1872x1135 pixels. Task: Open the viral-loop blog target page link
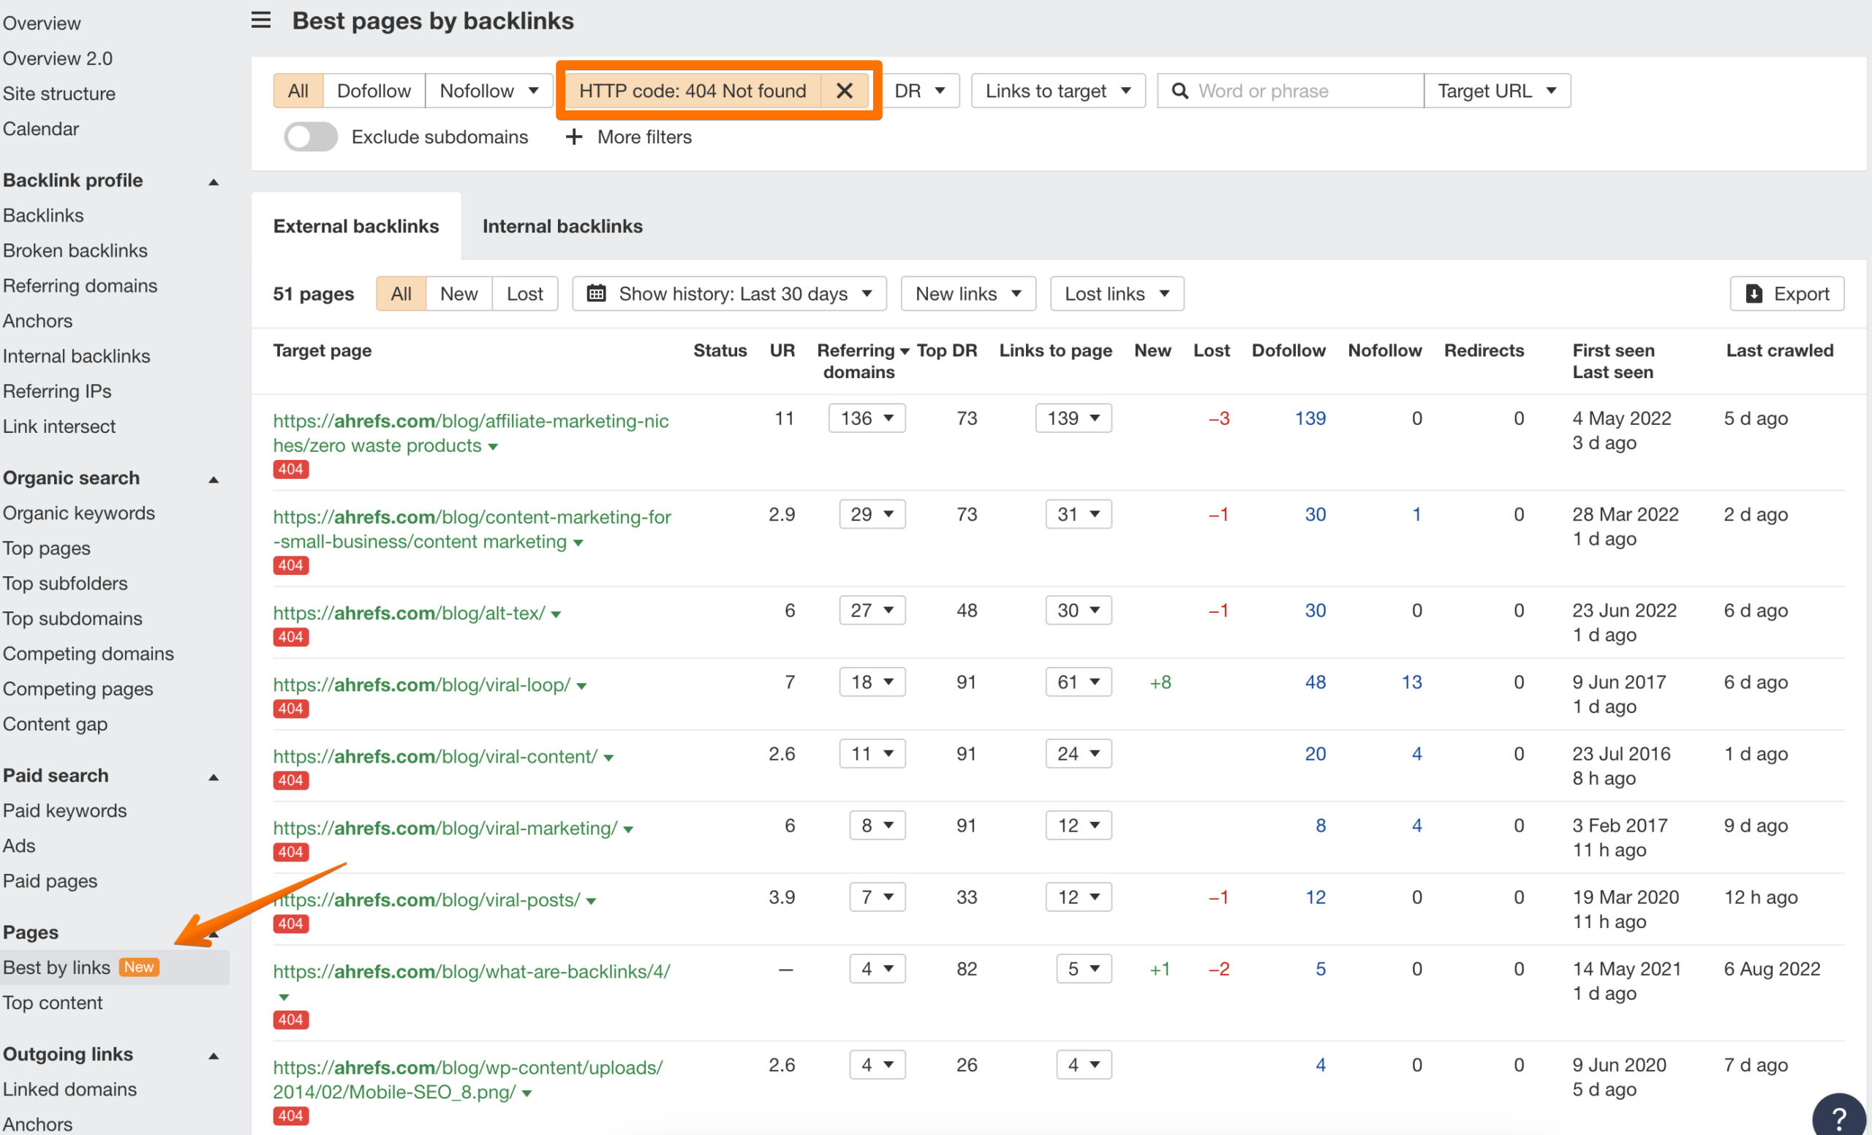[422, 685]
